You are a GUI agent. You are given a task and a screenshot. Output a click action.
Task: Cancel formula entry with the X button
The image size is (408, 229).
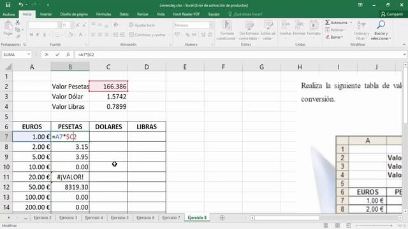tap(47, 55)
